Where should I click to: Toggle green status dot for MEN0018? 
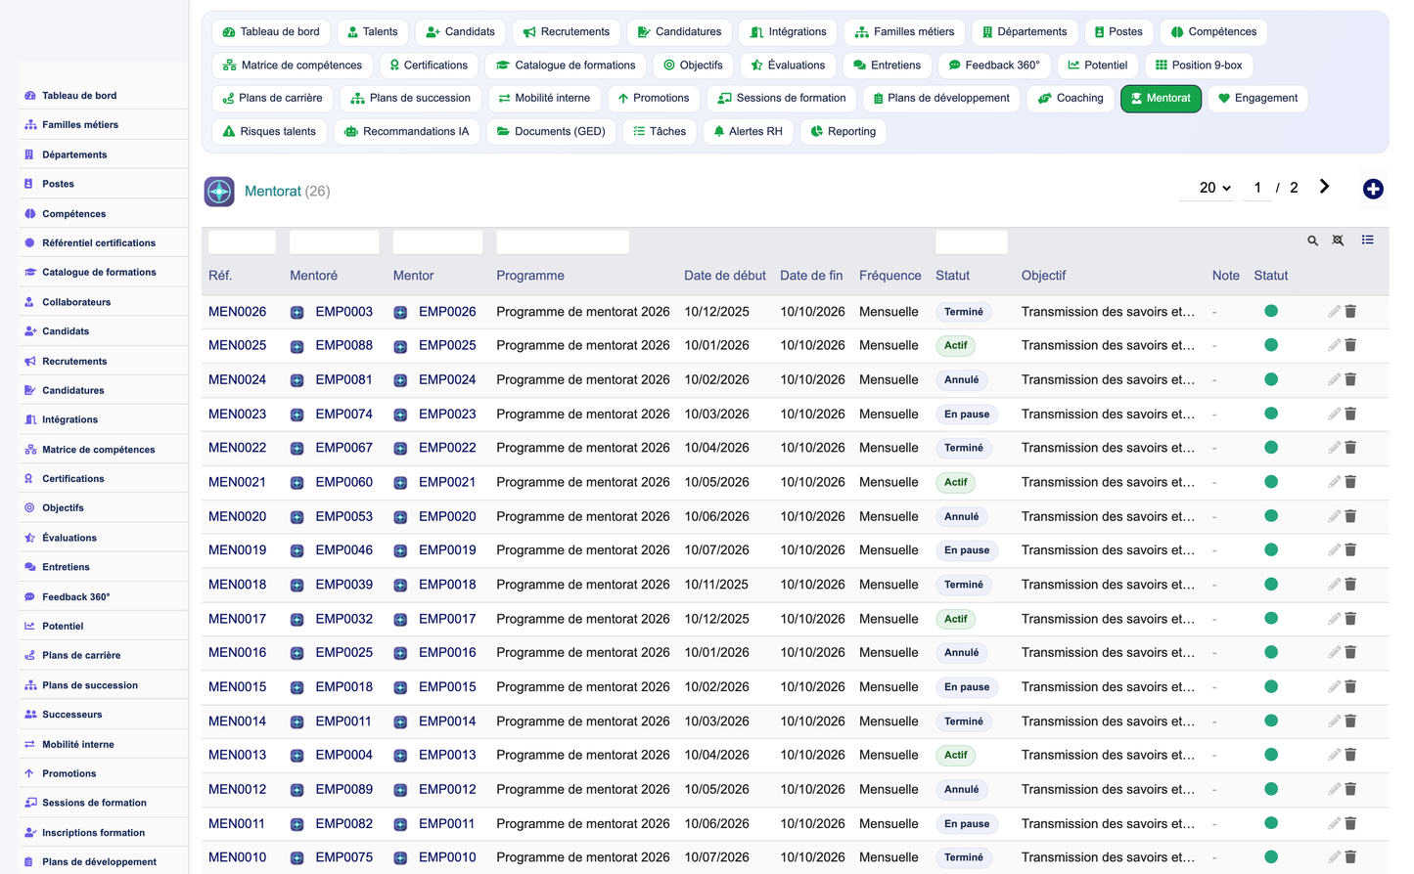1271,584
